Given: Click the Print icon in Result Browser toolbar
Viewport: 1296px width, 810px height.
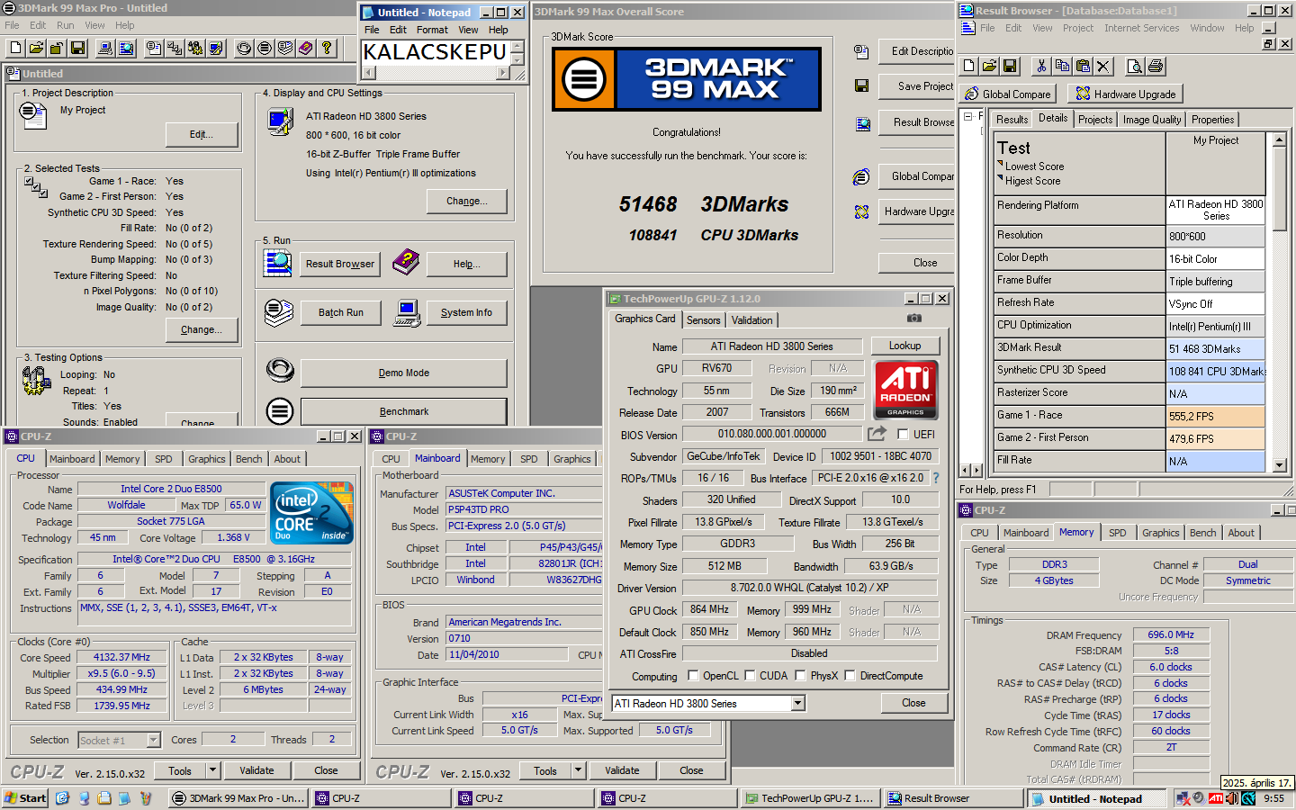Looking at the screenshot, I should [x=1156, y=66].
